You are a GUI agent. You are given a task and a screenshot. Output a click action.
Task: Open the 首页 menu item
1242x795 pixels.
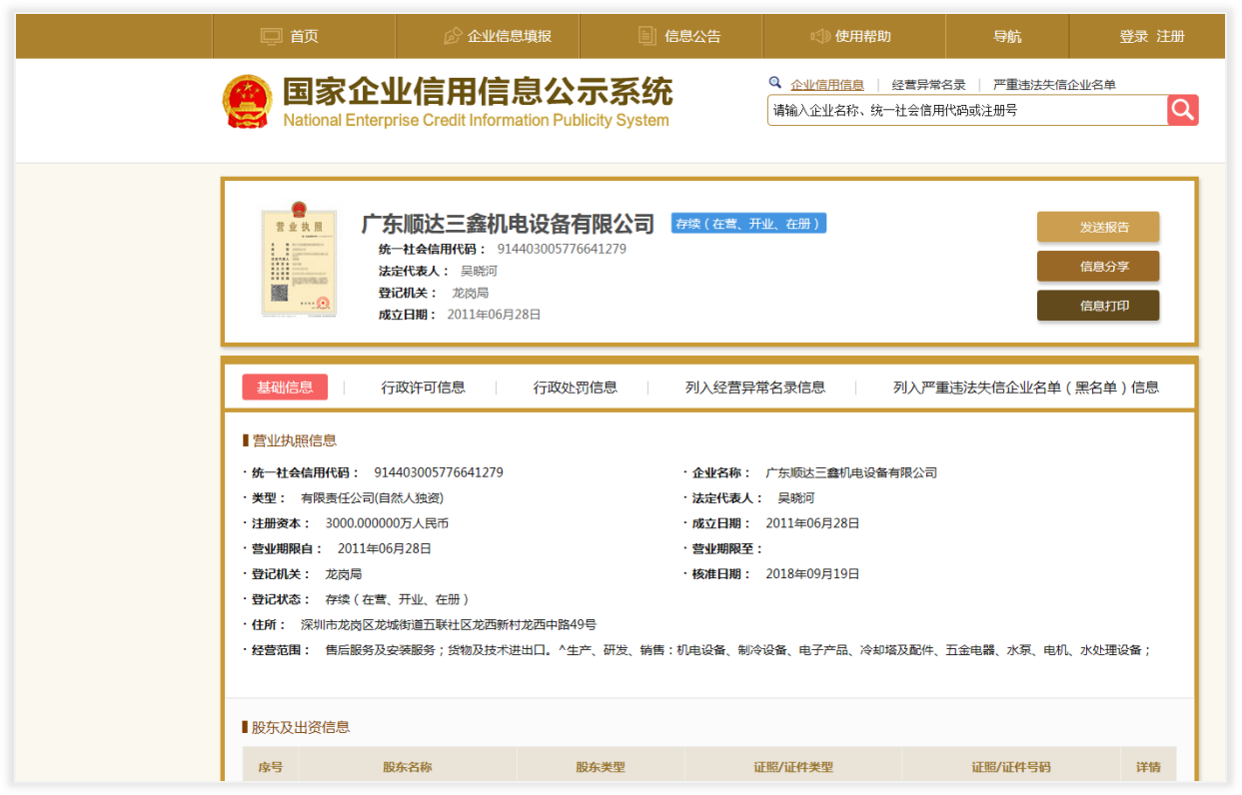pos(304,37)
